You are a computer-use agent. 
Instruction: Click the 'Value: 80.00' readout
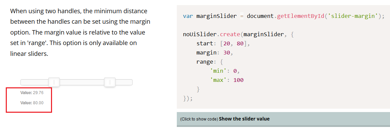pos(32,103)
